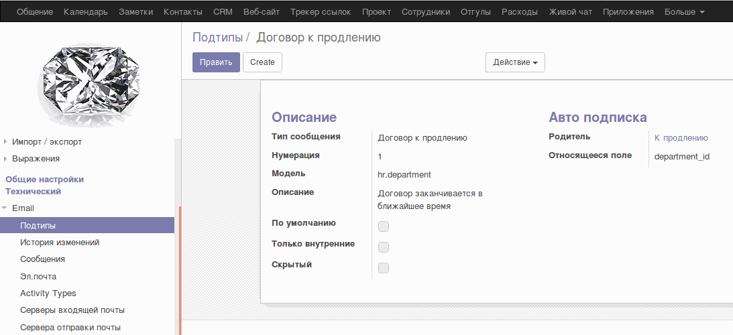Toggle the 'Только внутренние' checkbox
This screenshot has width=733, height=335.
384,247
